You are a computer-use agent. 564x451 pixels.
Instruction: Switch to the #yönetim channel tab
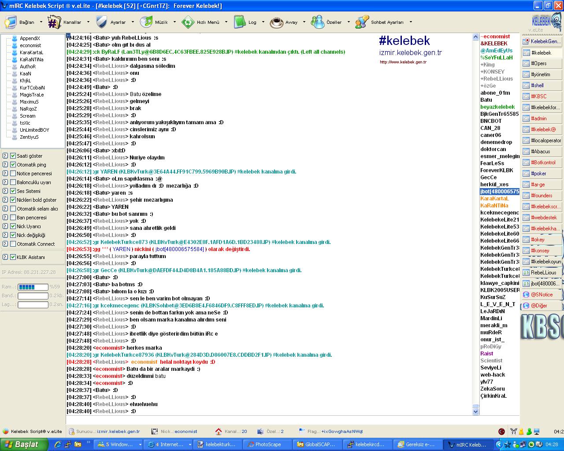coord(542,74)
